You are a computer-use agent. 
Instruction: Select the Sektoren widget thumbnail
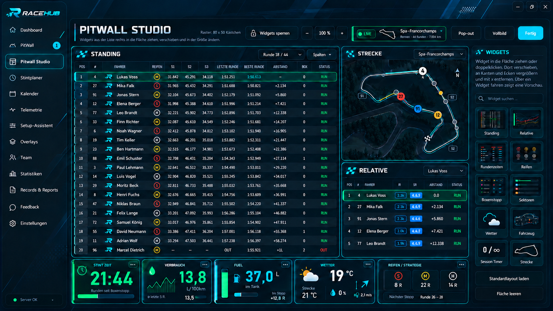coord(526,189)
